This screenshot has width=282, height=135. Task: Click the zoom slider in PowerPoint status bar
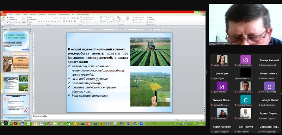point(196,120)
